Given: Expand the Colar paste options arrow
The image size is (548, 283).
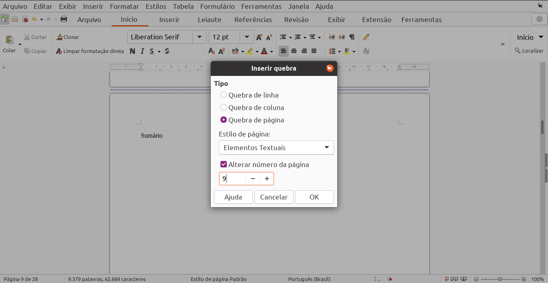Looking at the screenshot, I should (x=20, y=44).
